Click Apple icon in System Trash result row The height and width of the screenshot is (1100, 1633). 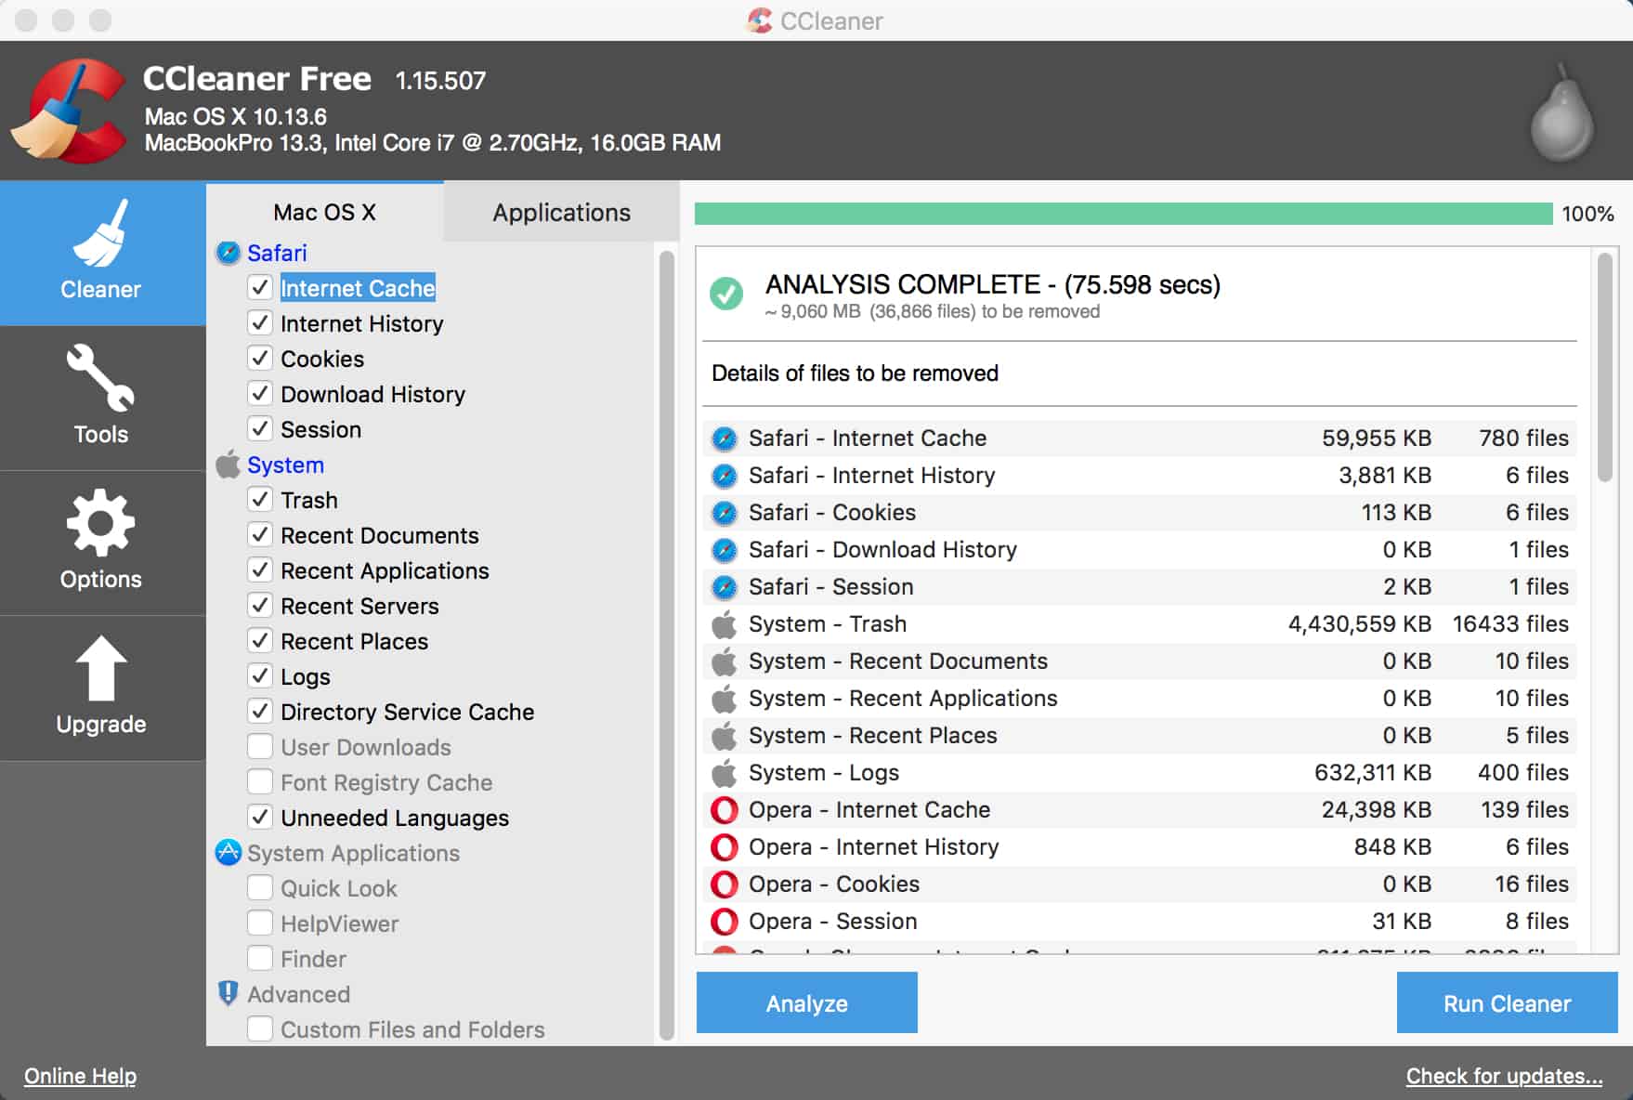(725, 623)
